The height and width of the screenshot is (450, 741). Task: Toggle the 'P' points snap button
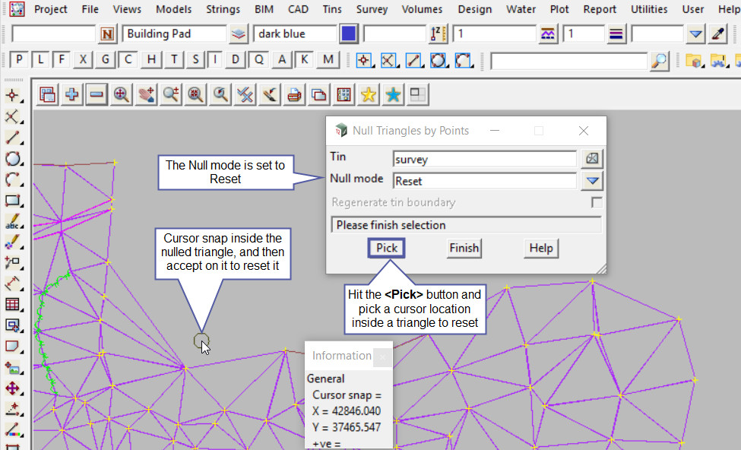point(18,60)
